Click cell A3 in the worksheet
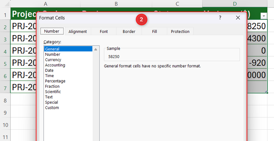274x141 pixels. pos(23,38)
